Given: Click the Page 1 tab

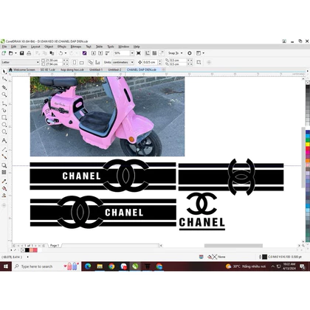Looking at the screenshot, I should pyautogui.click(x=55, y=246).
